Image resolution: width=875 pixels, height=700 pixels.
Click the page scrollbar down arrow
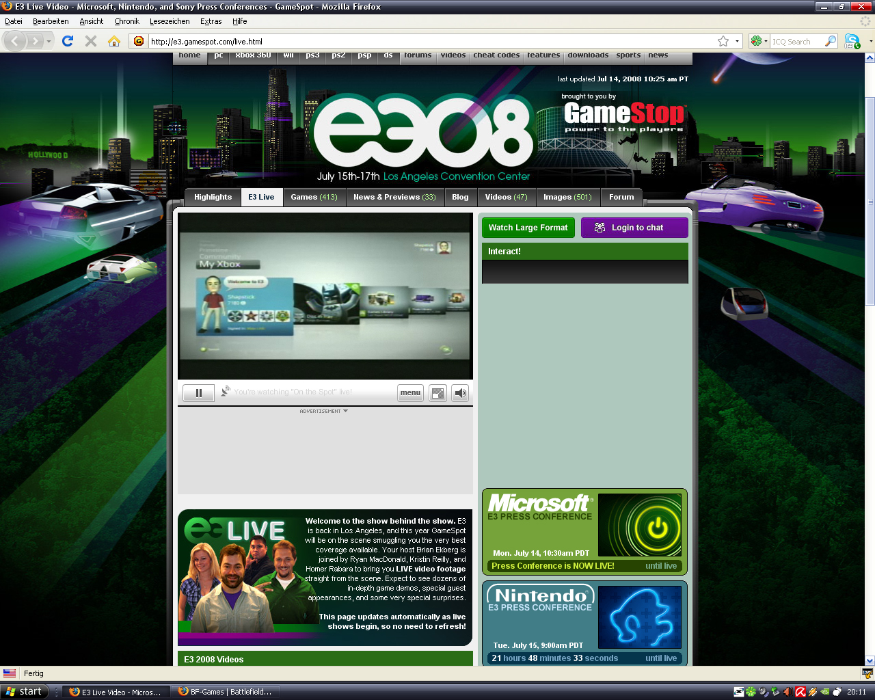click(870, 660)
